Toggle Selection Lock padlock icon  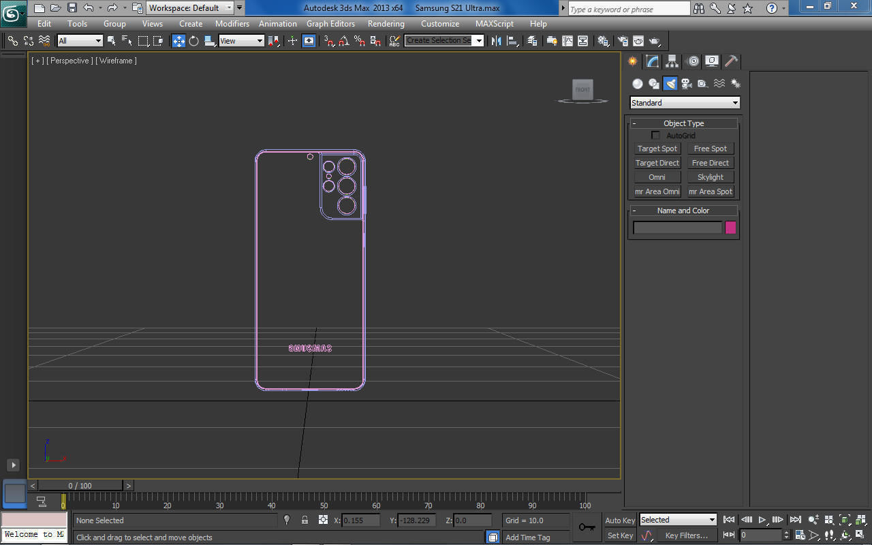pyautogui.click(x=305, y=520)
